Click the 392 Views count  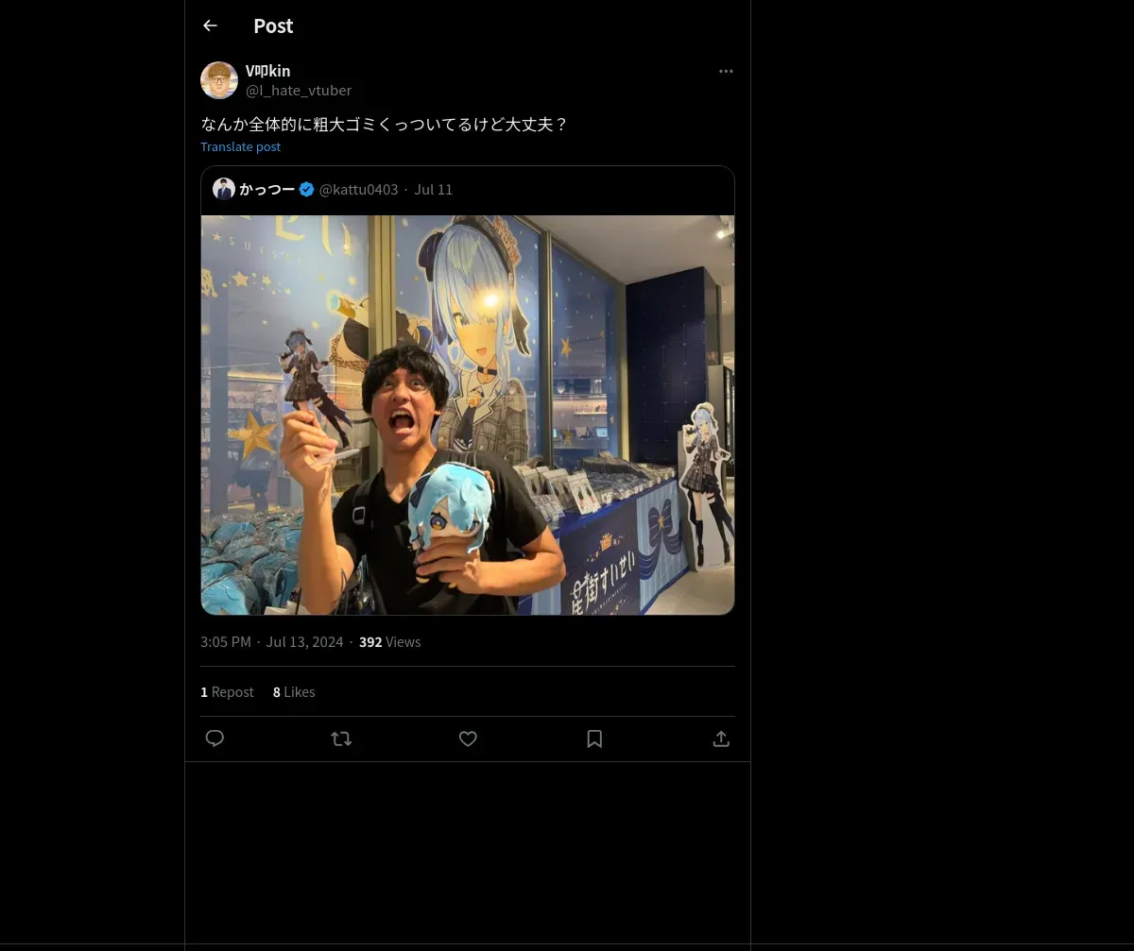tap(389, 642)
